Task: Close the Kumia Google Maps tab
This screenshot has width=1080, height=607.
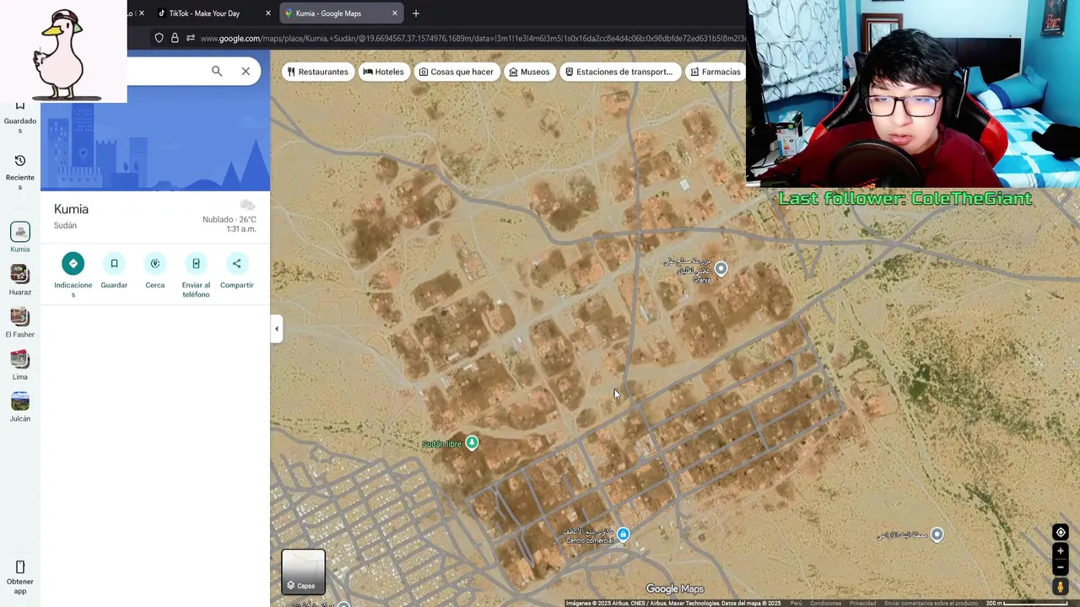Action: [394, 13]
